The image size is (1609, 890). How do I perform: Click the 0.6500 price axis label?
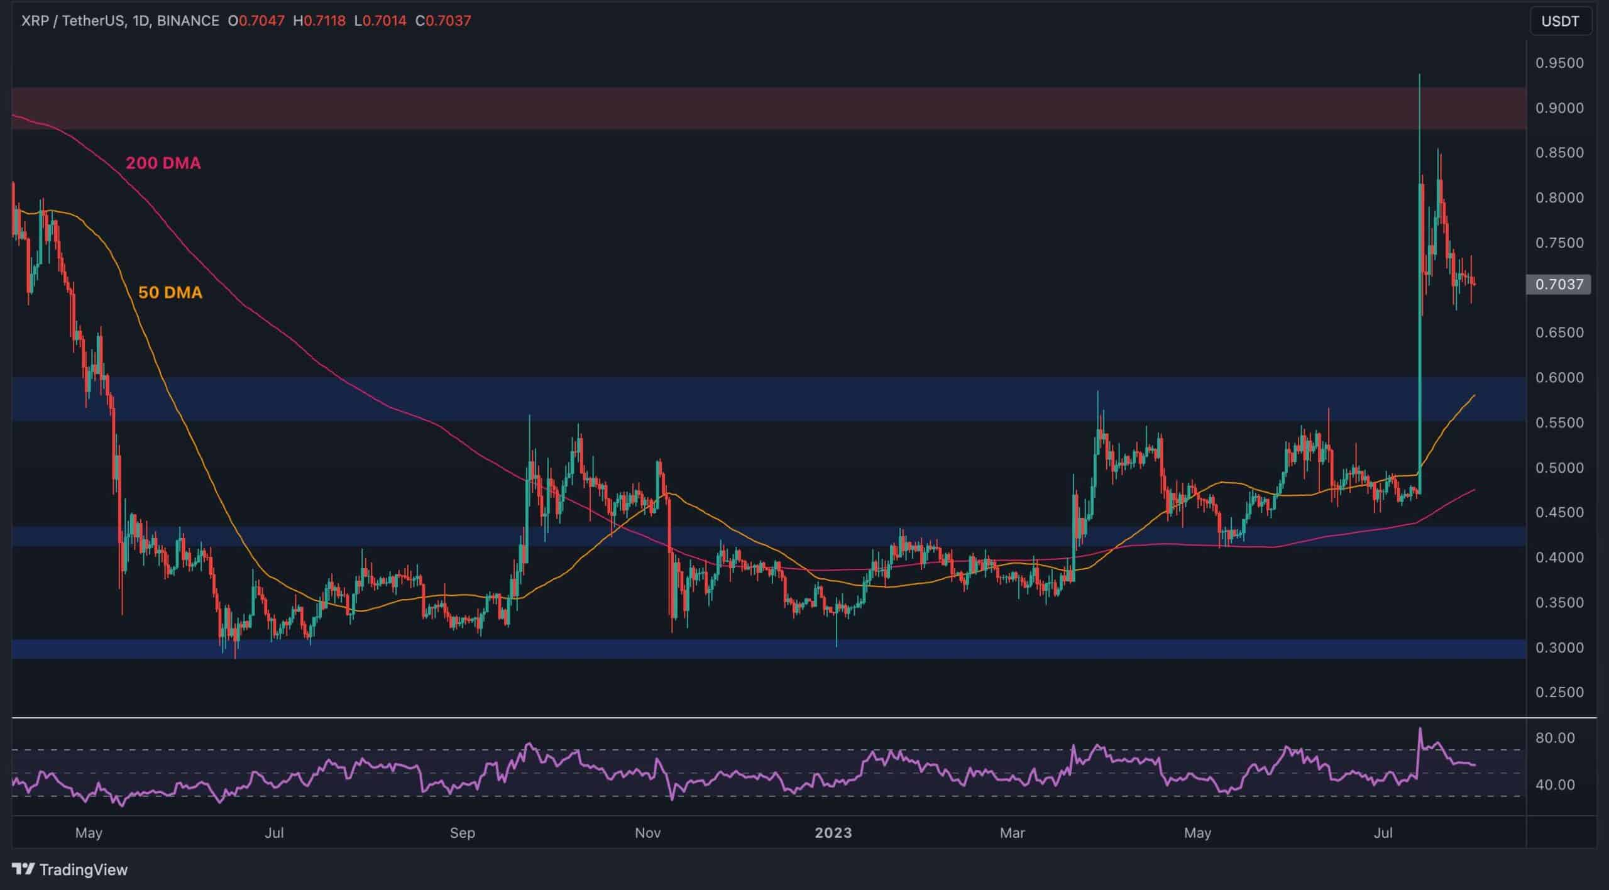coord(1559,332)
